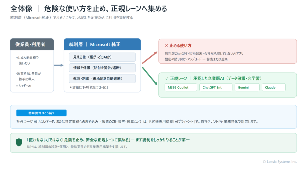Screen dimensions: 307x169
Task: Click the 特殊要件はこう補う blue label
Action: (41, 113)
